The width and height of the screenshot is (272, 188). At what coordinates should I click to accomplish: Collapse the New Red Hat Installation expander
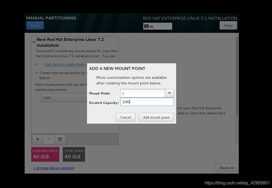34,42
